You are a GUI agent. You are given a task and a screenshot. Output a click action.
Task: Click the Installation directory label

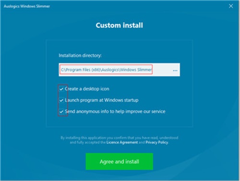pyautogui.click(x=80, y=55)
